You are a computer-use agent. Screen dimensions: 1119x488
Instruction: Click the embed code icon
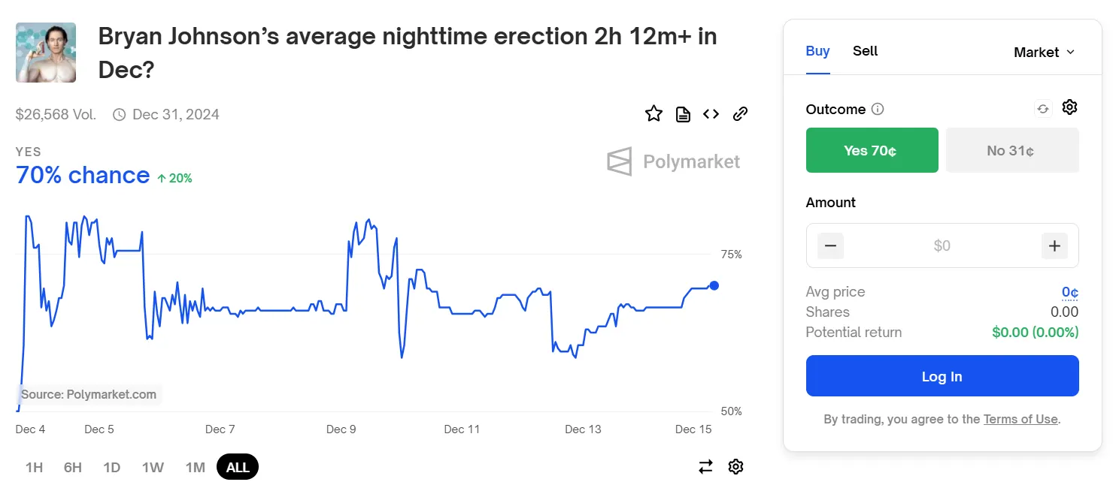point(711,114)
